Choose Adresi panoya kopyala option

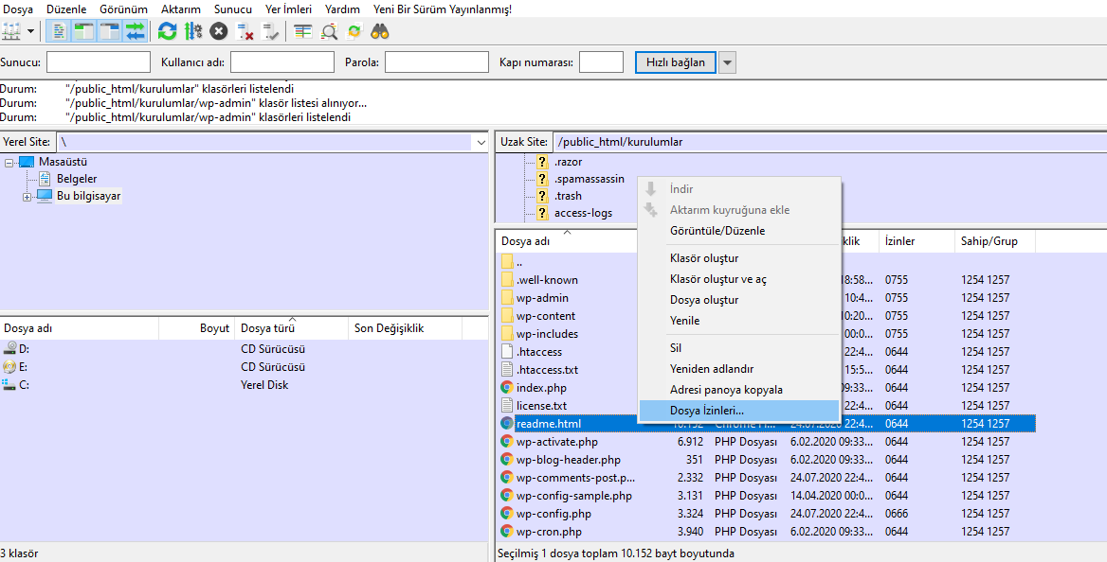pyautogui.click(x=739, y=389)
